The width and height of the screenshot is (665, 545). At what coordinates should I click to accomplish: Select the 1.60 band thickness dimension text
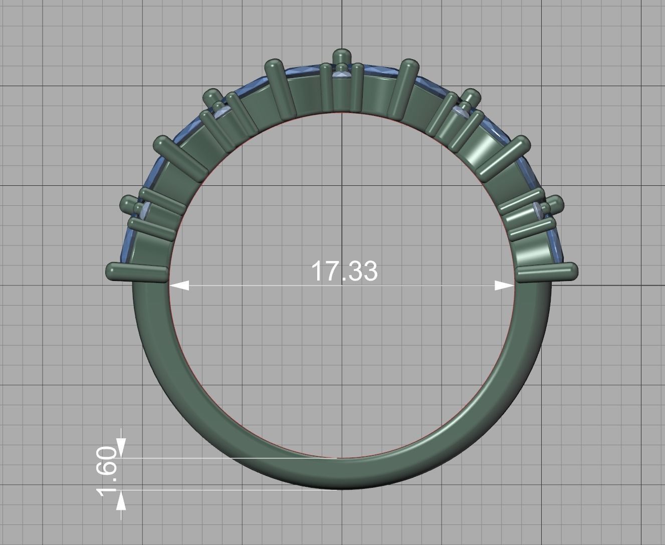click(x=107, y=472)
